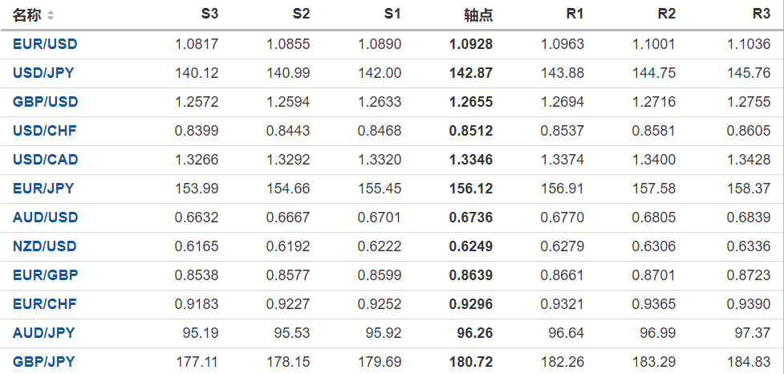Open the EUR/GBP pair link

point(45,275)
